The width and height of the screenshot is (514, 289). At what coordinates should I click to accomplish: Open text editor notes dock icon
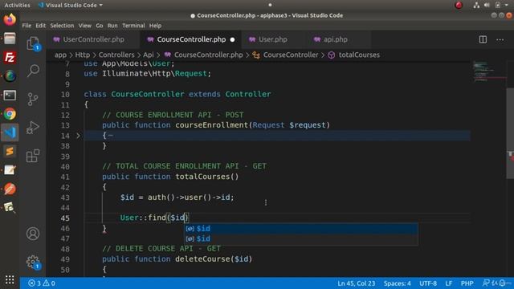point(10,169)
